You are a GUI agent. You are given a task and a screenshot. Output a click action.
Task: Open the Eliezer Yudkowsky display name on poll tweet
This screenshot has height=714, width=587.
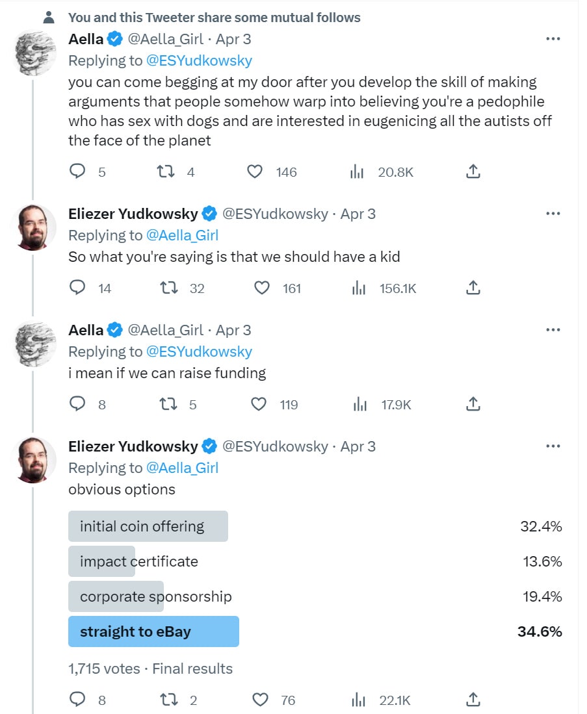tap(133, 446)
